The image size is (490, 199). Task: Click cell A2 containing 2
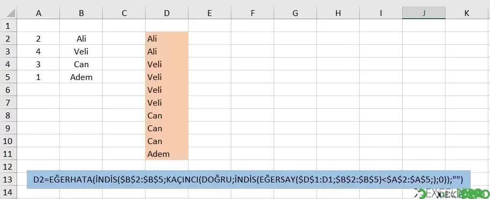pyautogui.click(x=39, y=38)
